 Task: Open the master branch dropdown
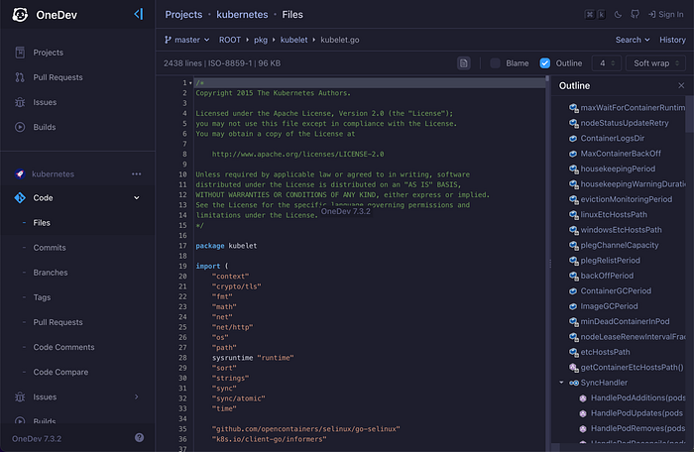pyautogui.click(x=186, y=40)
